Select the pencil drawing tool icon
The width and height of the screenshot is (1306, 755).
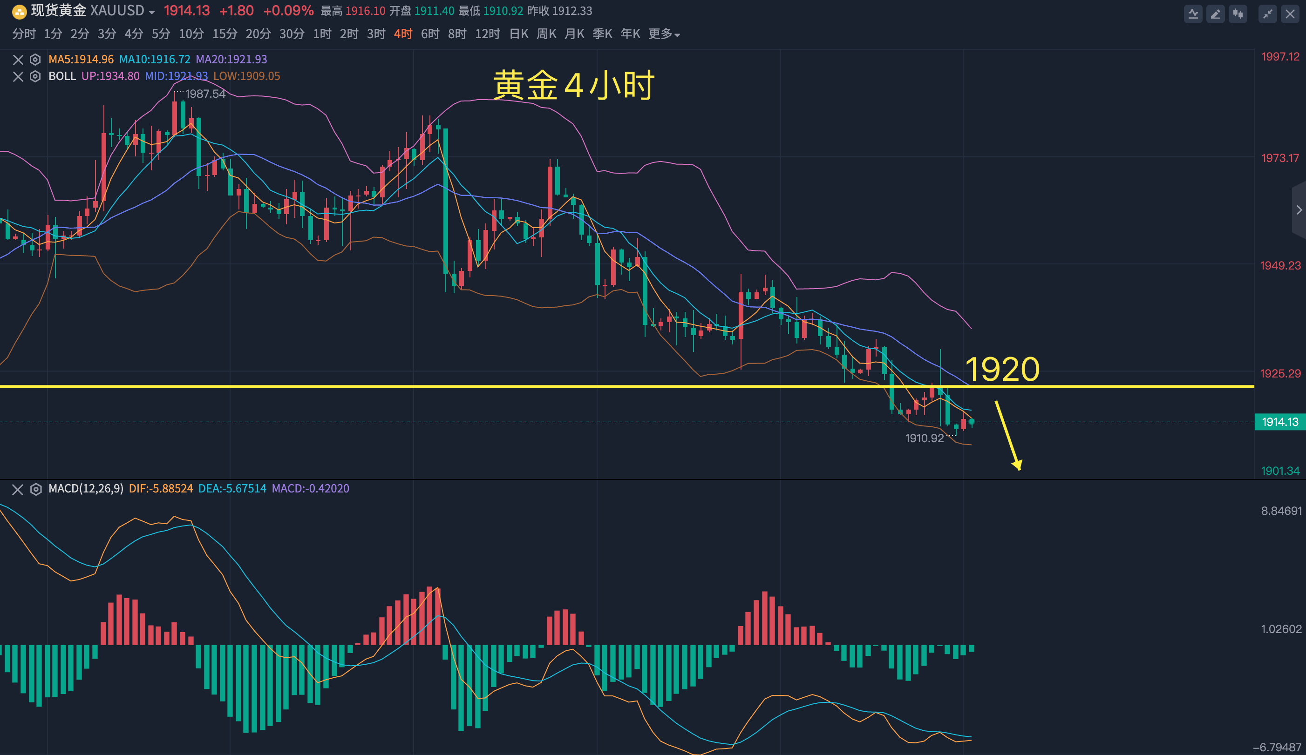coord(1215,14)
